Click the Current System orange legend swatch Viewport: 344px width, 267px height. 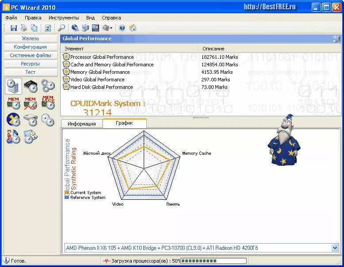67,193
